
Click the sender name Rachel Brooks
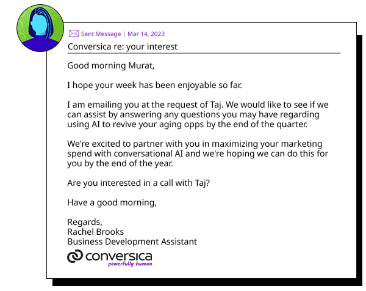click(x=96, y=232)
